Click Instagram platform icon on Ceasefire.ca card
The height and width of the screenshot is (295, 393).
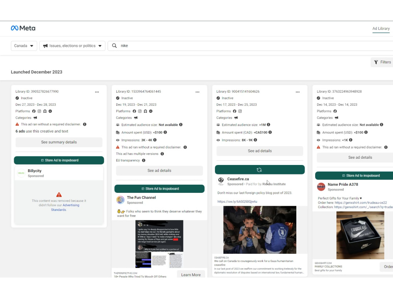click(240, 111)
